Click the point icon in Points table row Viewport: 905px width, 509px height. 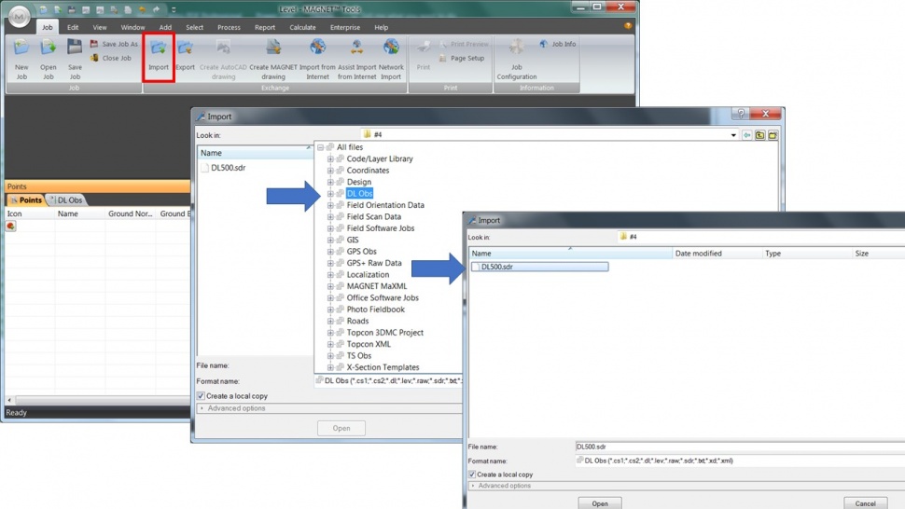click(x=10, y=226)
